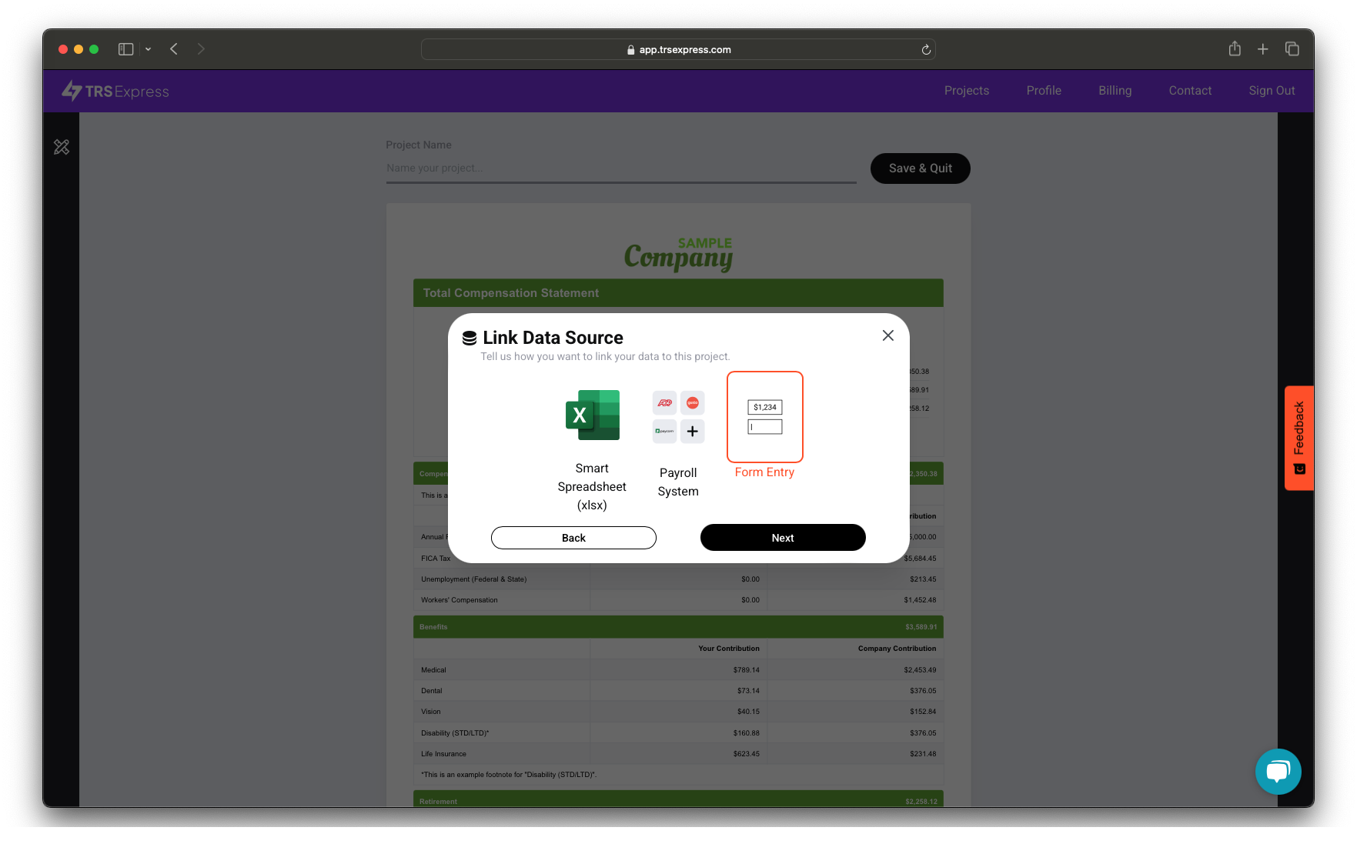The image size is (1357, 864).
Task: Select the Form Entry option icon
Action: tap(764, 417)
